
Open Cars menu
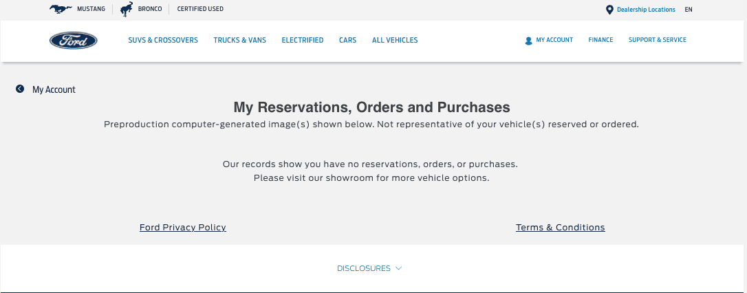pos(348,41)
